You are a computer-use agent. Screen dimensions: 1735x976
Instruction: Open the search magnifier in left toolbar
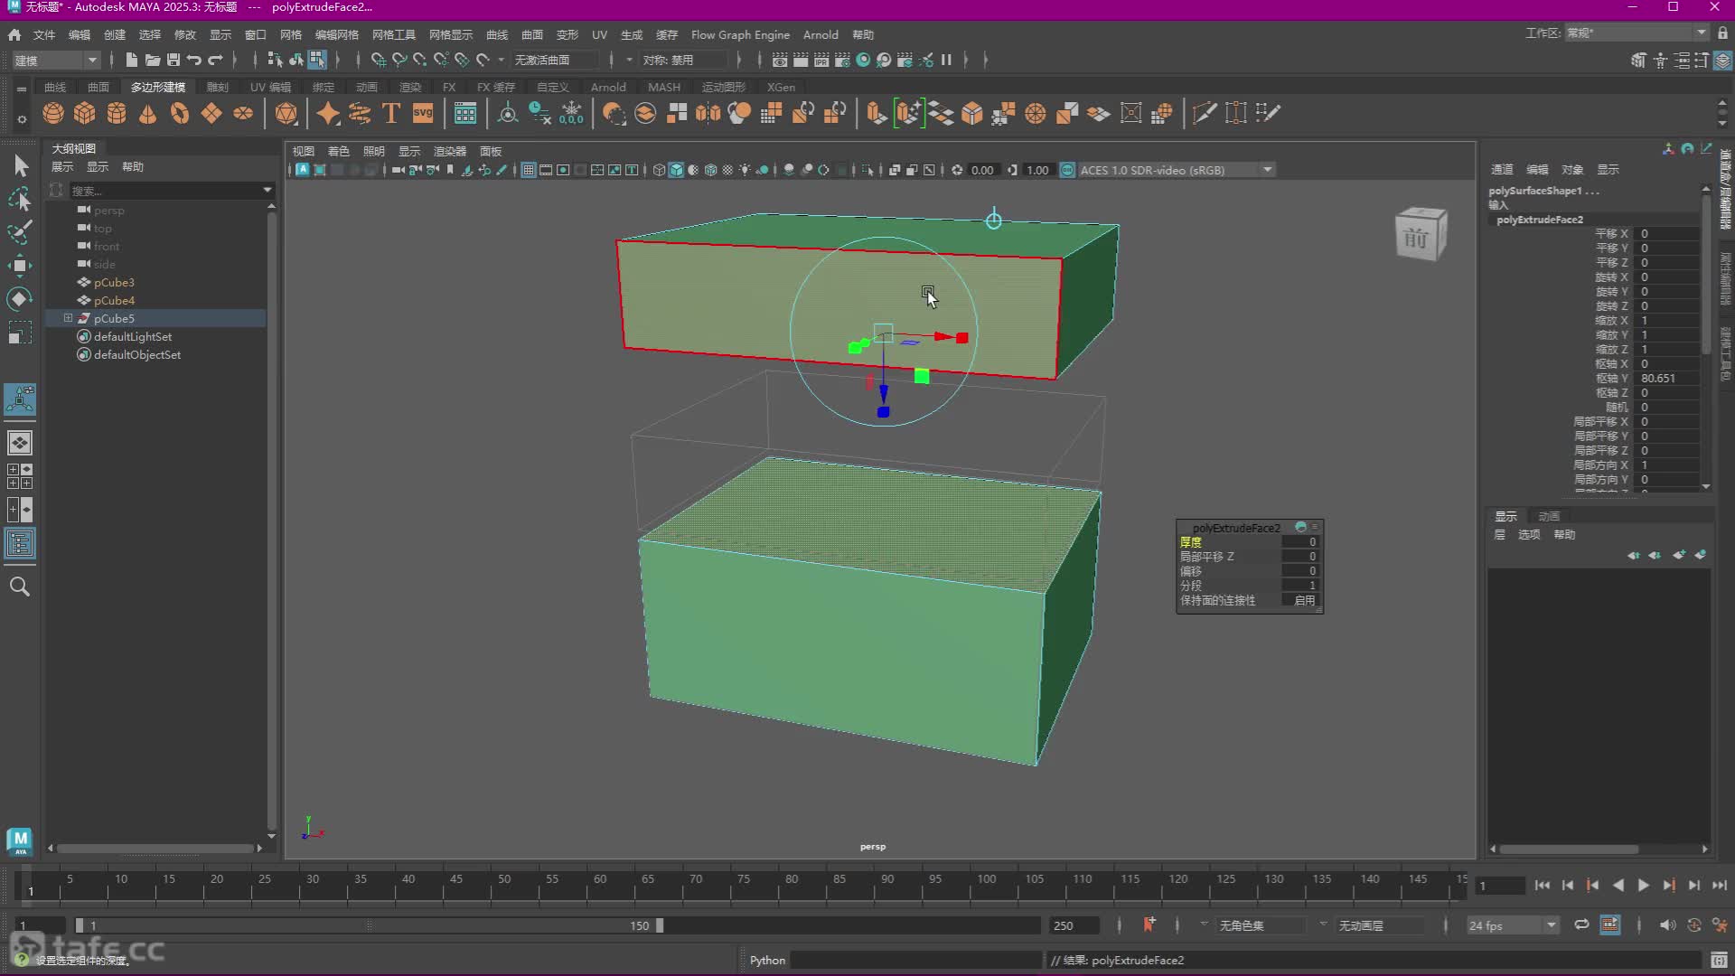click(20, 587)
